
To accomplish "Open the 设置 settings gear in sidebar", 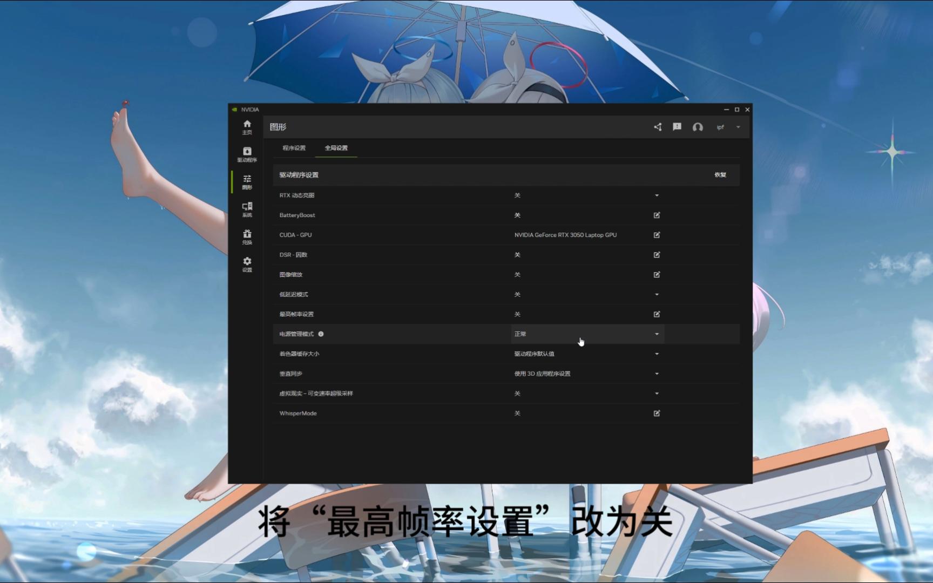I will (x=247, y=265).
